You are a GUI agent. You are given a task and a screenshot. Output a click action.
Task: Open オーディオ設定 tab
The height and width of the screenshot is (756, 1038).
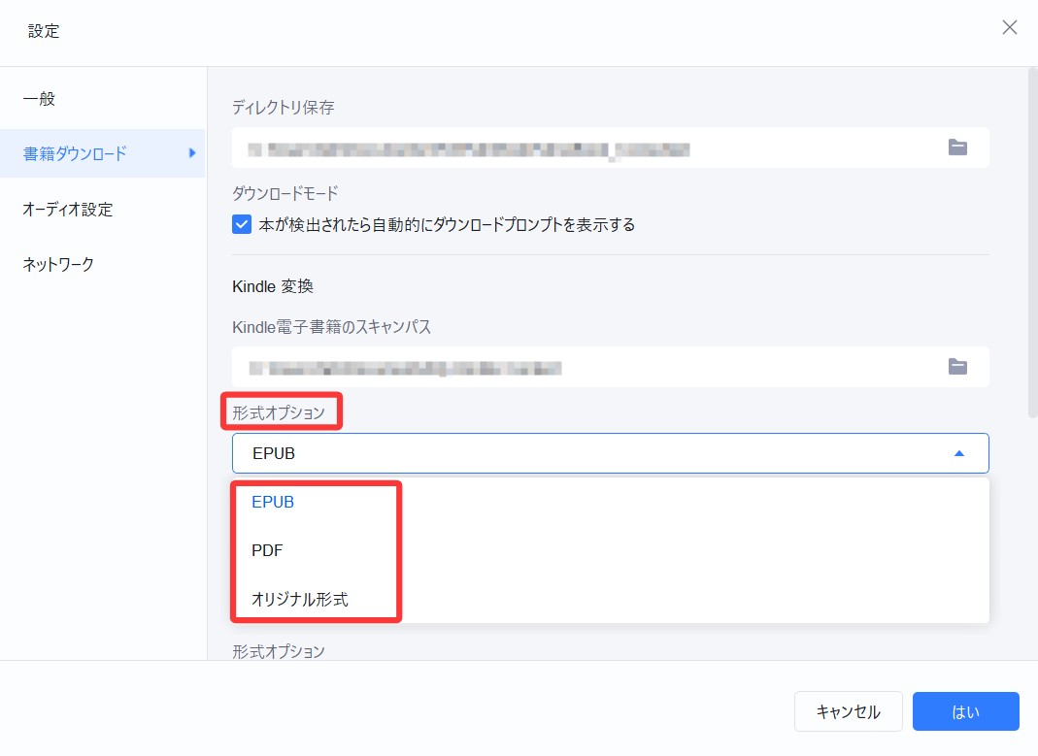(x=68, y=209)
